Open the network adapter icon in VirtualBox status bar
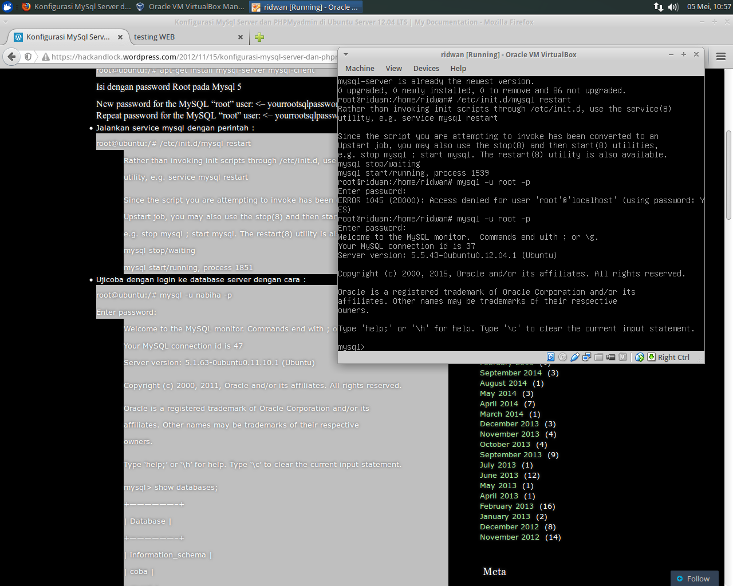733x586 pixels. [x=586, y=356]
